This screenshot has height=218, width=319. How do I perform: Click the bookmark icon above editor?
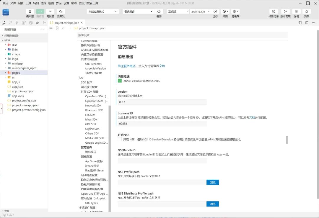[x=57, y=28]
